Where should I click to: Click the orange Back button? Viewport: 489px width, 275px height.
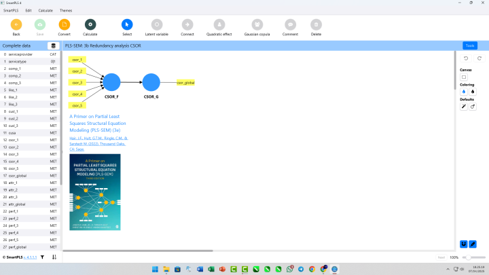16,24
